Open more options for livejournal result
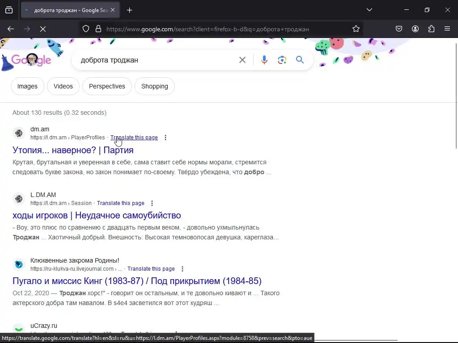This screenshot has width=458, height=343. click(182, 268)
